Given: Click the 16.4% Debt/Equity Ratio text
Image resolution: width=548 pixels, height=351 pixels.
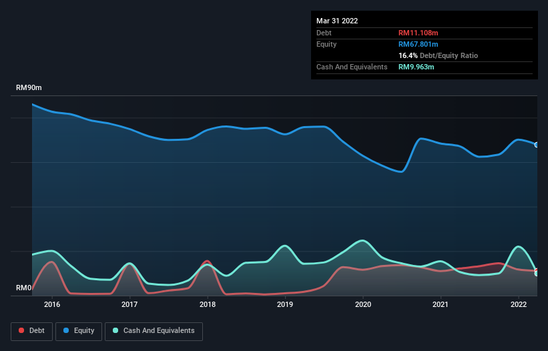Looking at the screenshot, I should coord(438,55).
